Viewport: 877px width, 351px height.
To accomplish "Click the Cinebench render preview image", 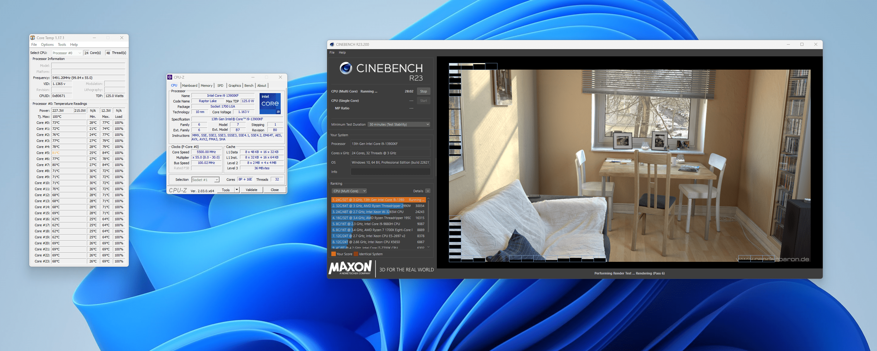I will coord(629,163).
